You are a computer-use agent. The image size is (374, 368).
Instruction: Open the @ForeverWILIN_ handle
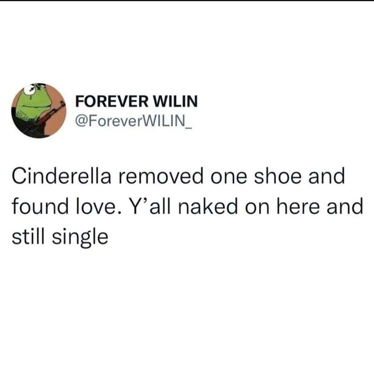tap(133, 121)
